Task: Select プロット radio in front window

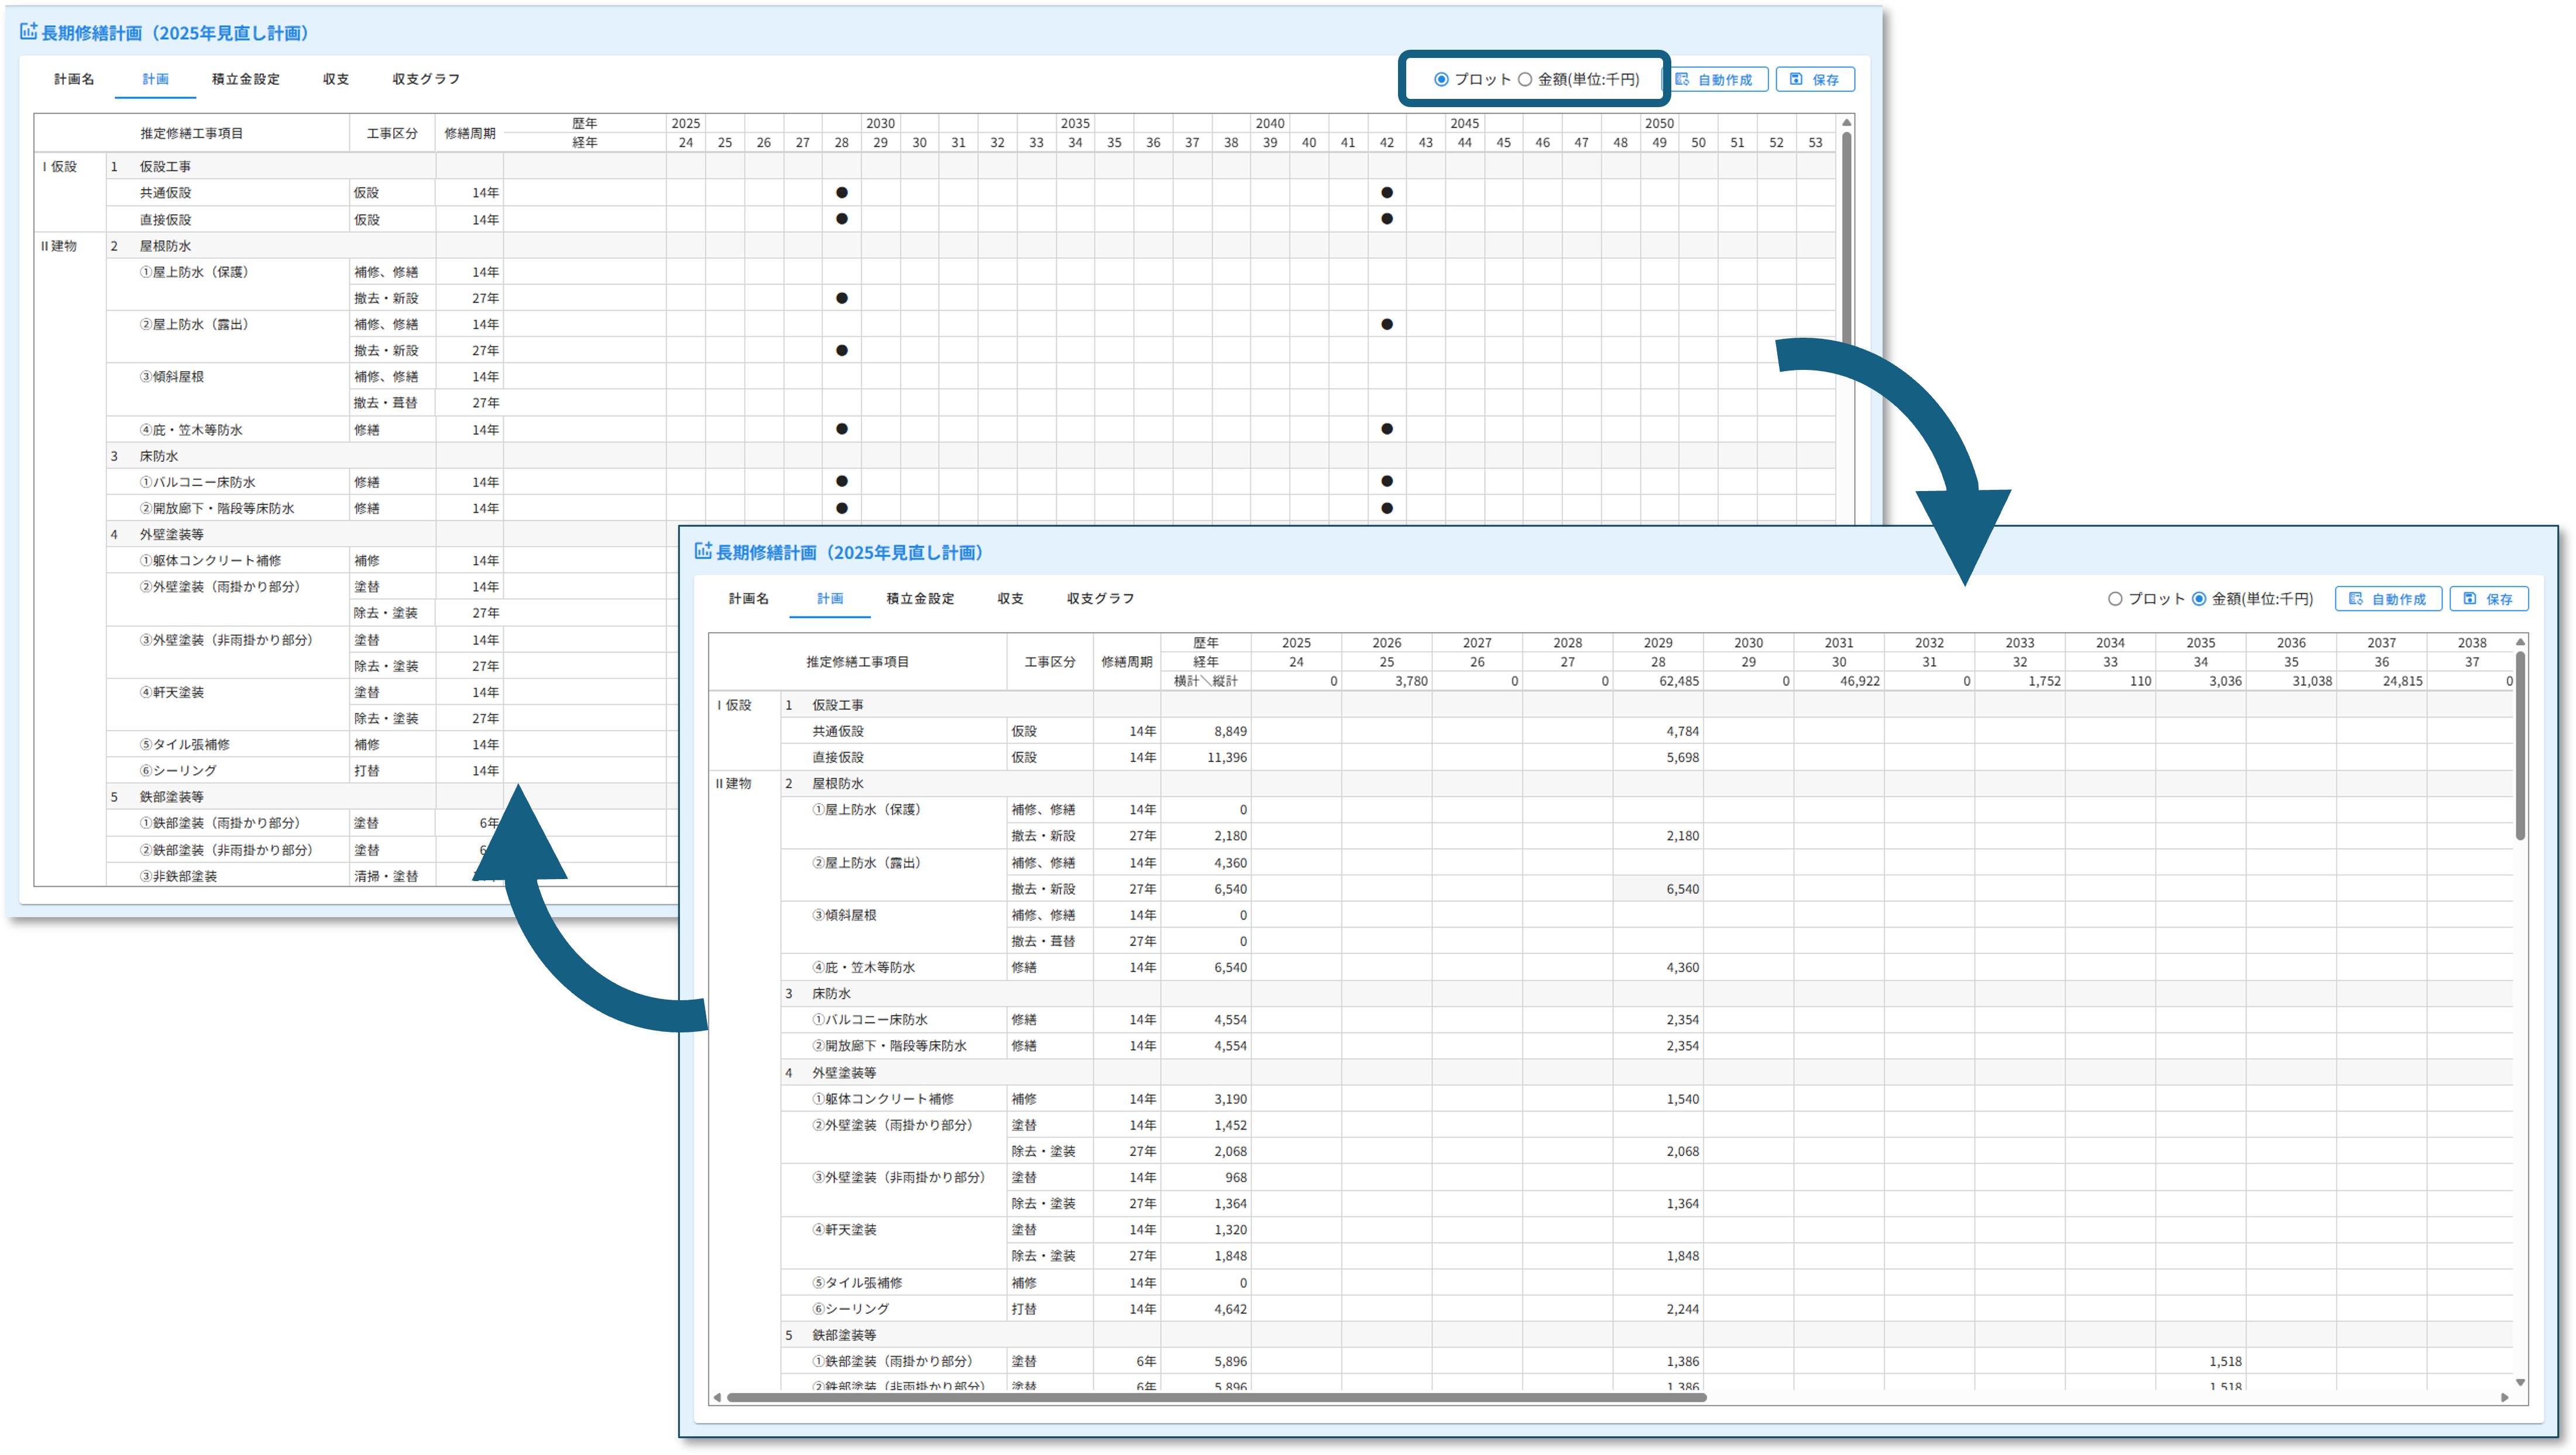Action: [x=2115, y=599]
